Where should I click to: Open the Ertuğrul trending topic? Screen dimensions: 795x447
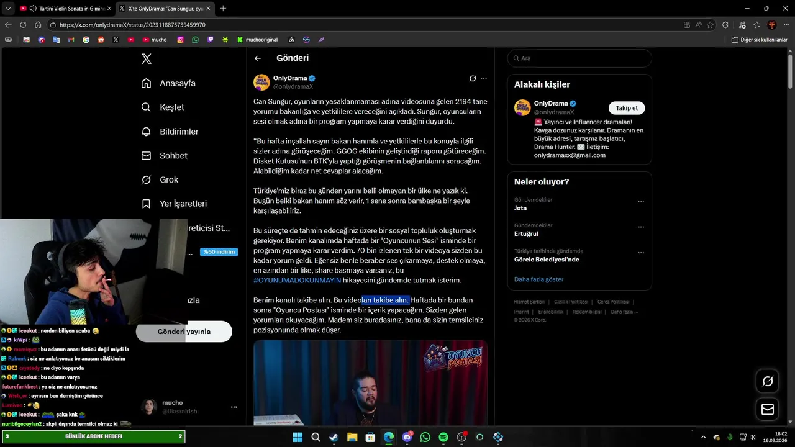[526, 234]
